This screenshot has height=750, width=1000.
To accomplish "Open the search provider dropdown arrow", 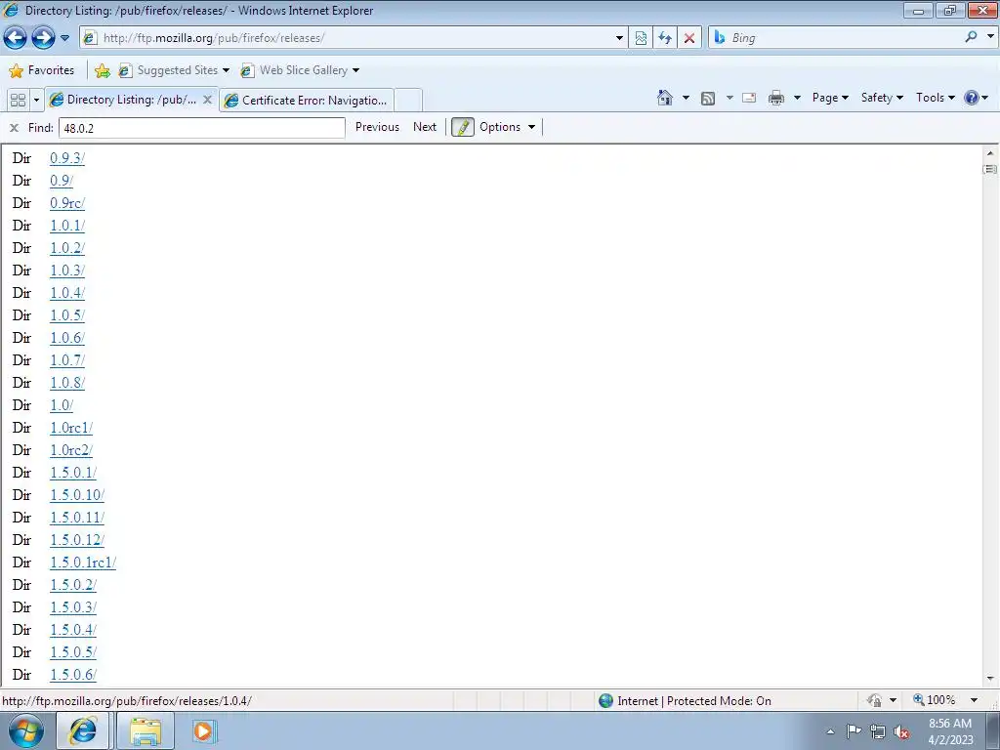I will (990, 37).
